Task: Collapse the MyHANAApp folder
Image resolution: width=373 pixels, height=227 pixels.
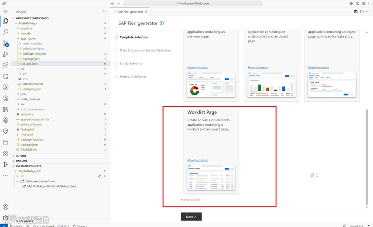Action: (27, 23)
